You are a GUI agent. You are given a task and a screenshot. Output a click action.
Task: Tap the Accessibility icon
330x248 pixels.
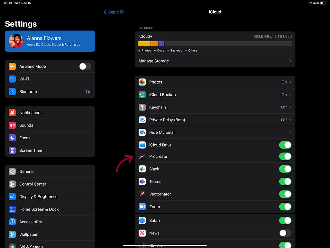coord(12,222)
